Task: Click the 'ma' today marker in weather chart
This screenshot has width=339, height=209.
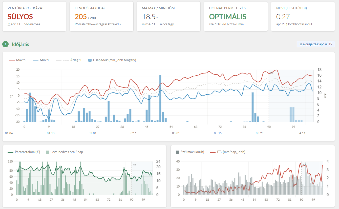Action: 272,73
